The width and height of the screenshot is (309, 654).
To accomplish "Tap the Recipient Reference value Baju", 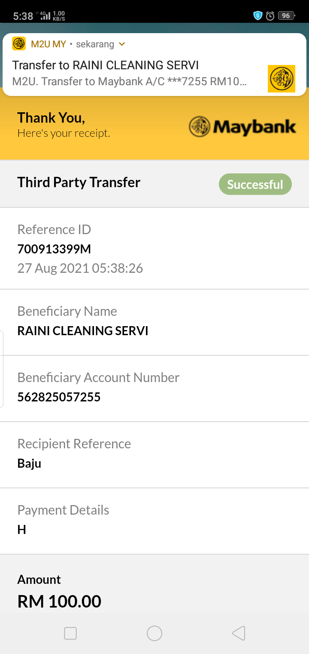I will (x=29, y=464).
